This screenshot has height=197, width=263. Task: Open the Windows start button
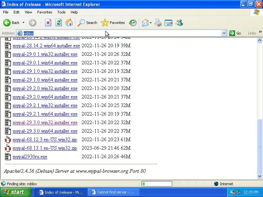pyautogui.click(x=16, y=192)
